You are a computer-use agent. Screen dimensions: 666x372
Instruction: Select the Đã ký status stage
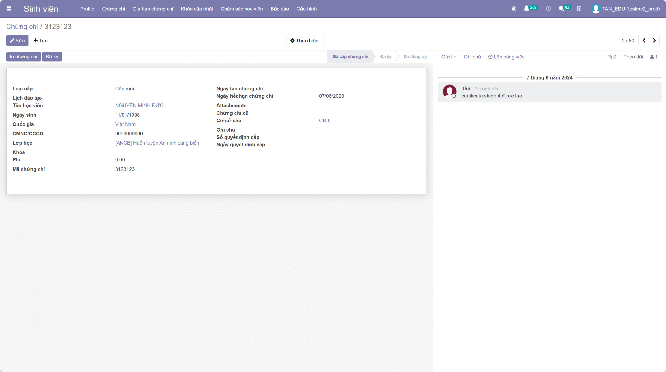point(386,57)
